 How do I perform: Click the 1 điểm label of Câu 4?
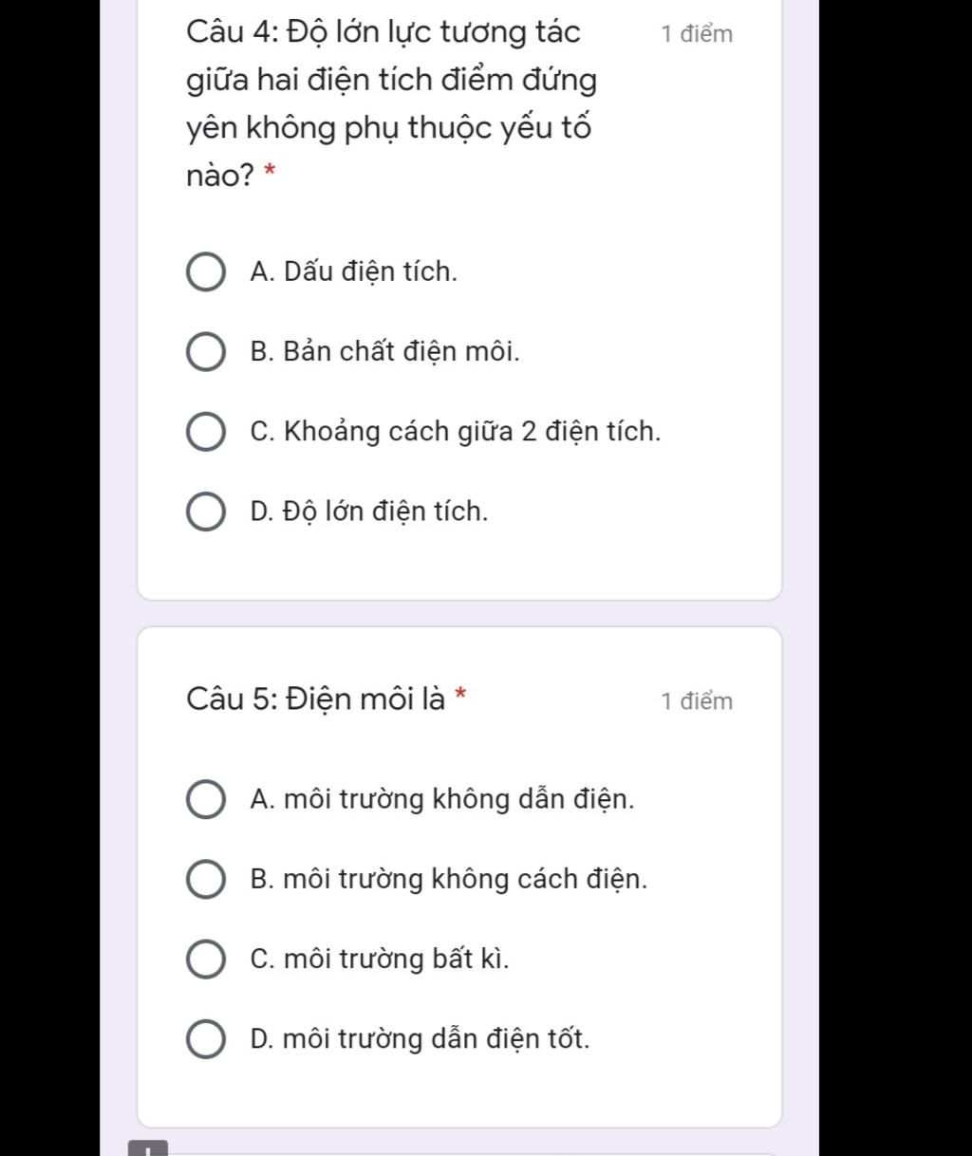697,34
